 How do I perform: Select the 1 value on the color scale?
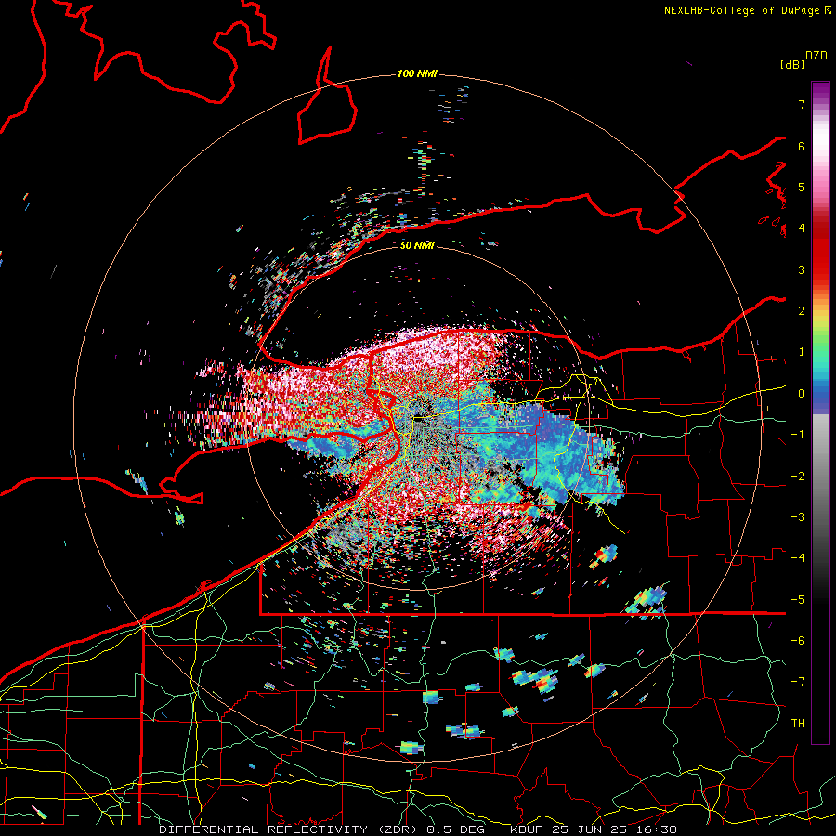802,352
